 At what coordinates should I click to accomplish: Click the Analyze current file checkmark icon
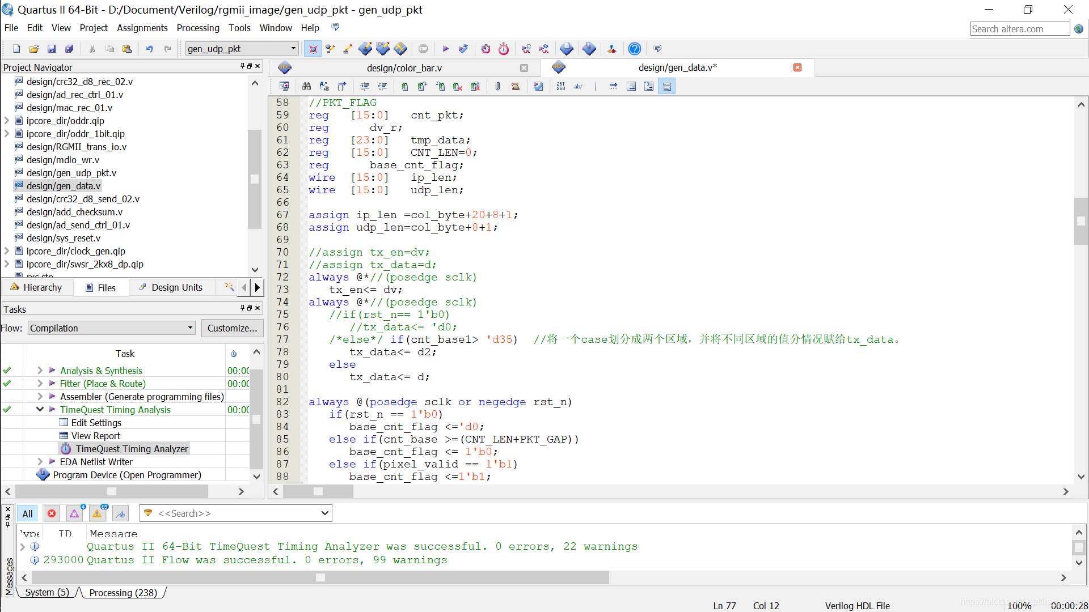538,86
